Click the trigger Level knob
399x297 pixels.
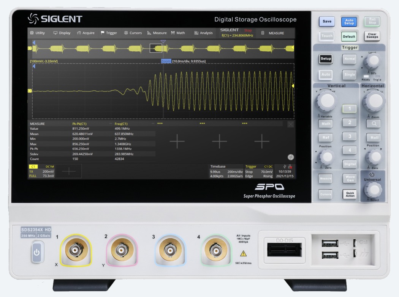coord(372,61)
